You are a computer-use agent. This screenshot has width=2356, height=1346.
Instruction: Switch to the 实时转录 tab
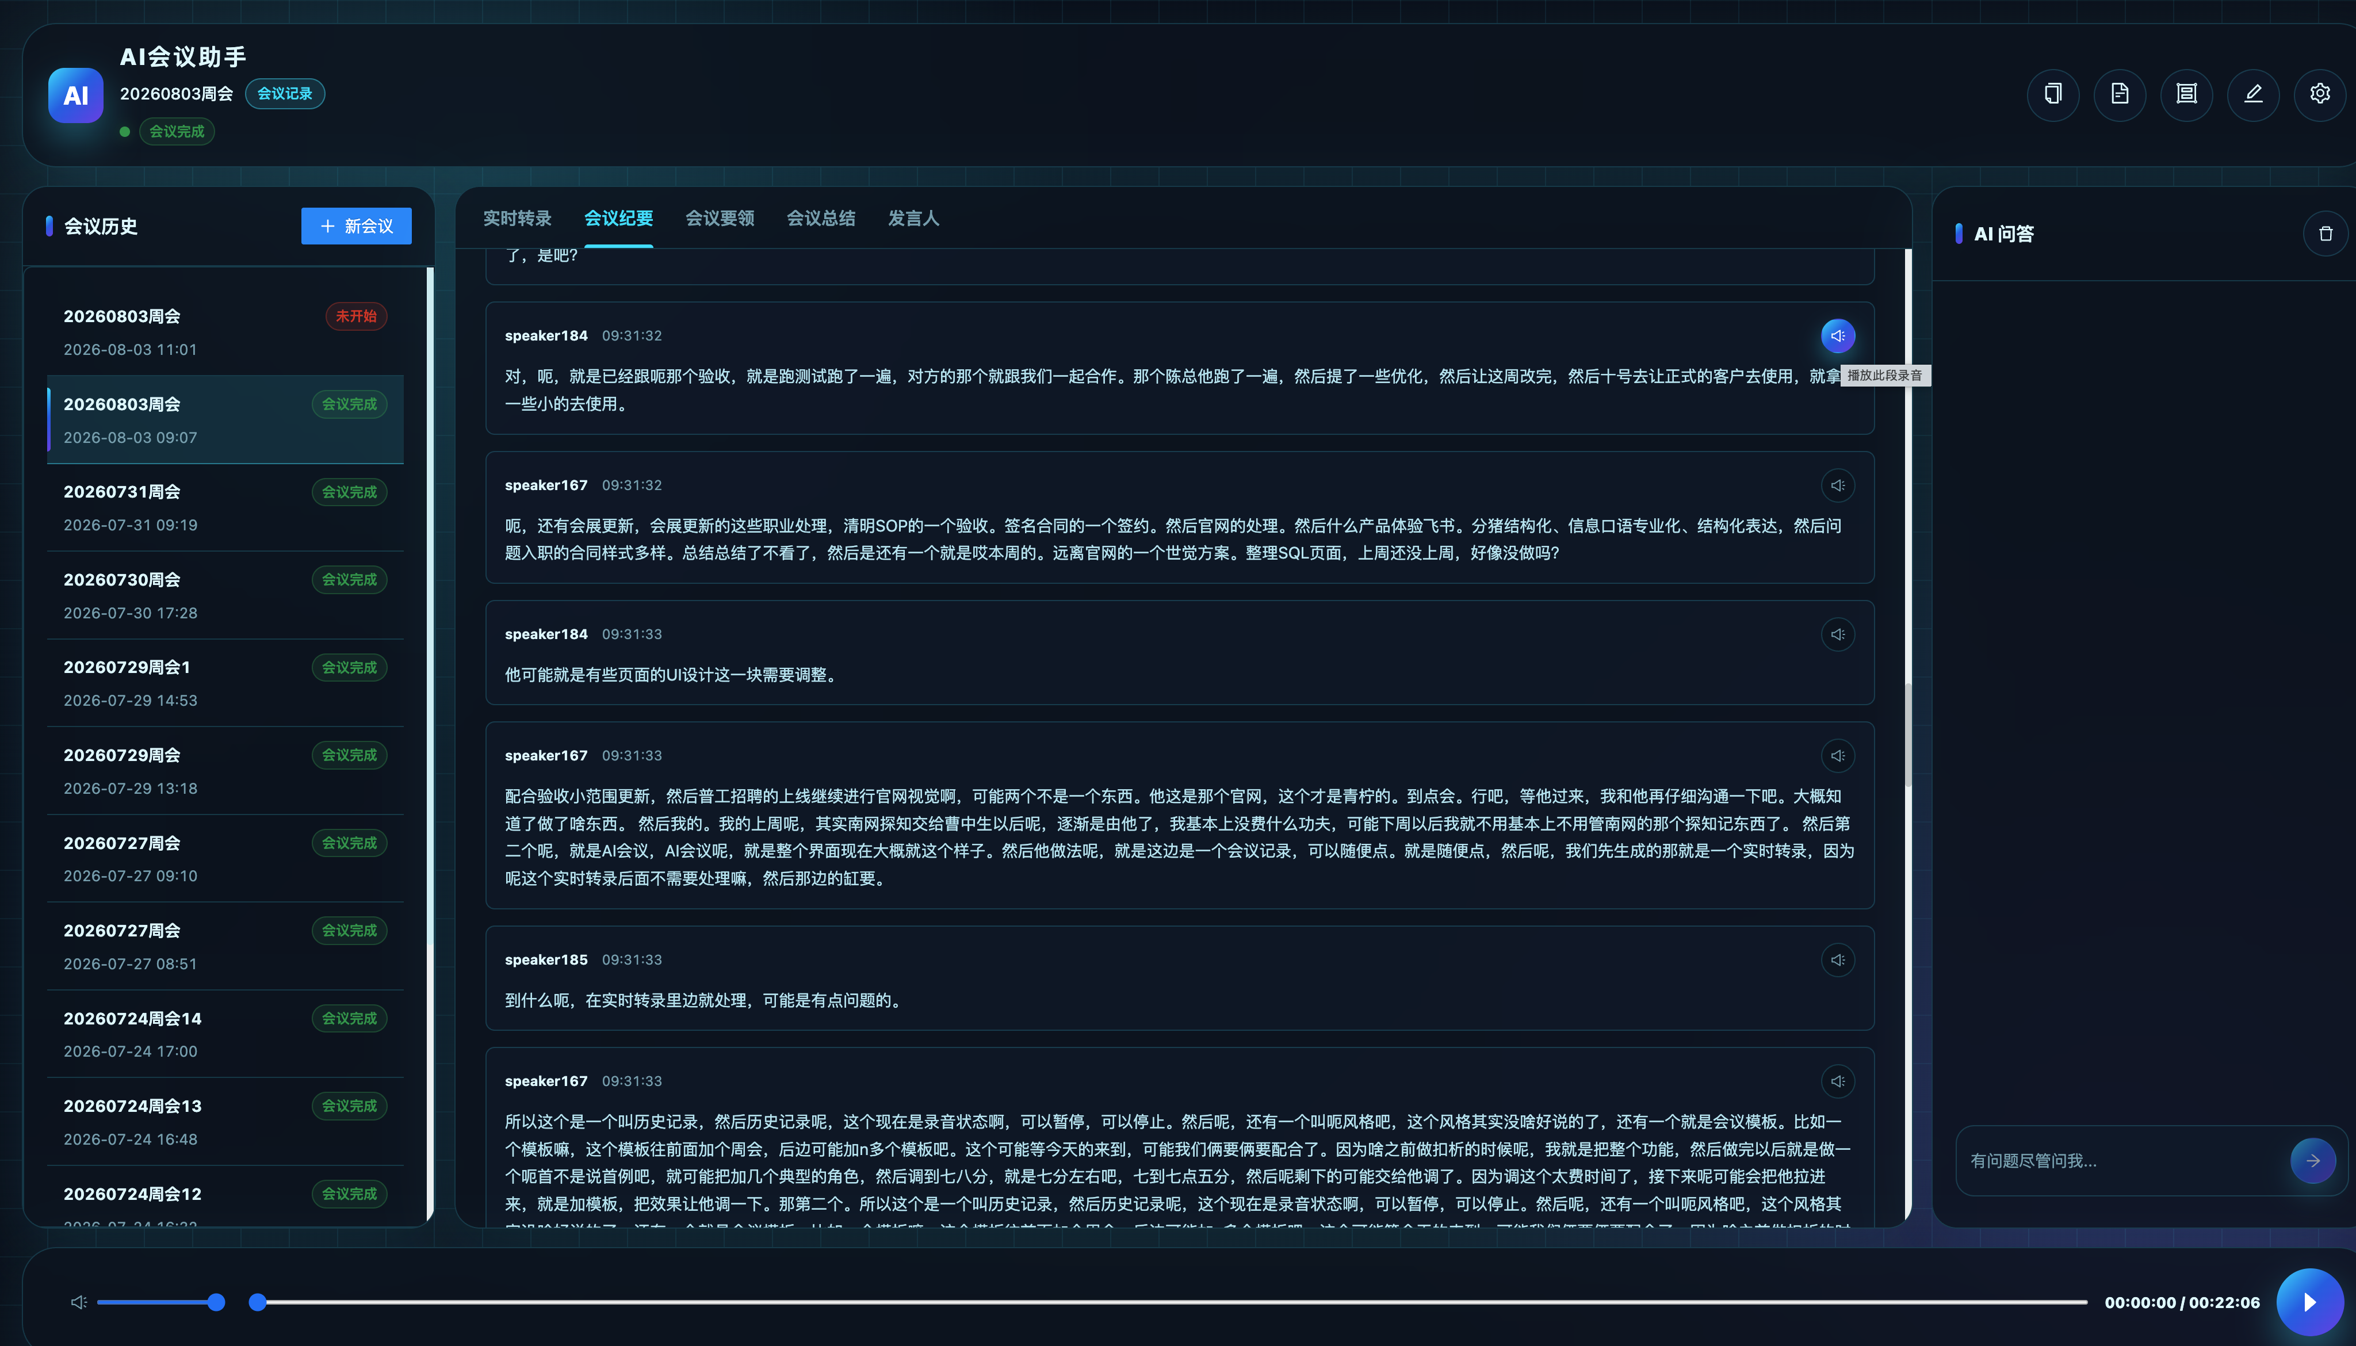click(517, 218)
